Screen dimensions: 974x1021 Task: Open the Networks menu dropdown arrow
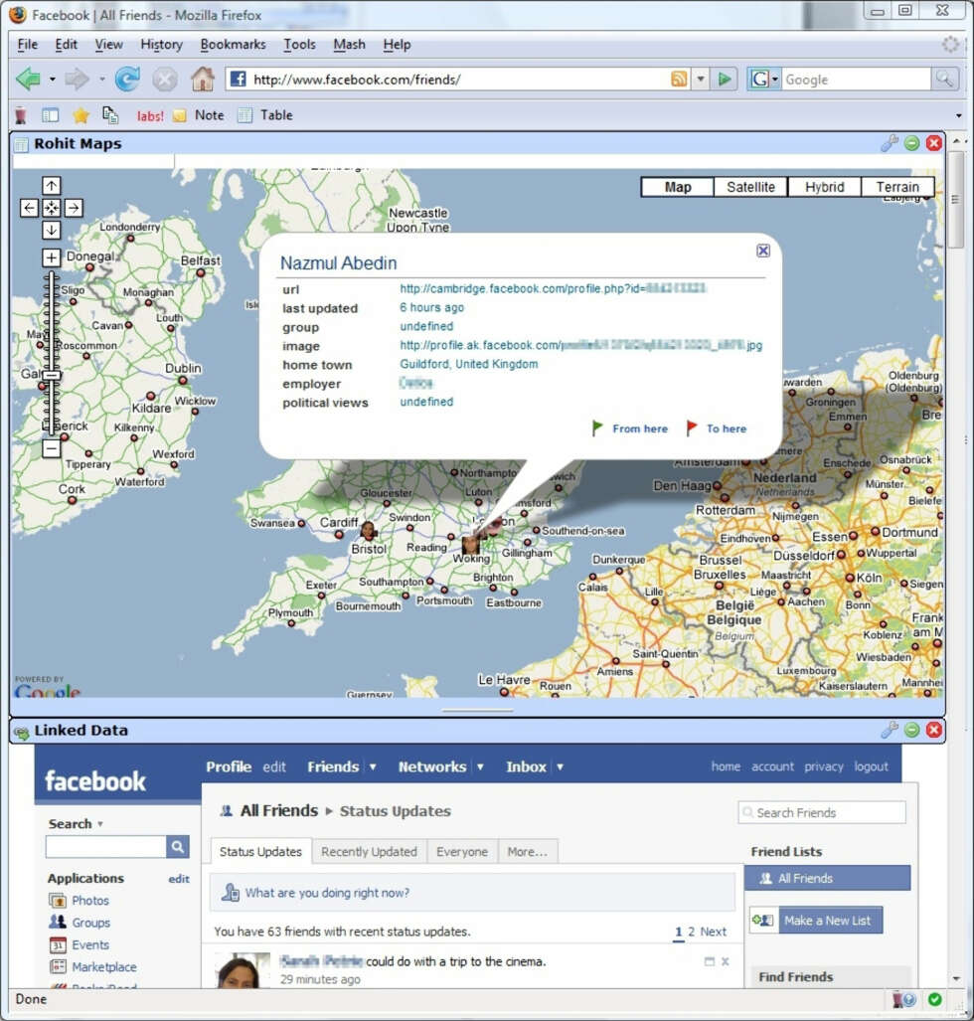[480, 767]
